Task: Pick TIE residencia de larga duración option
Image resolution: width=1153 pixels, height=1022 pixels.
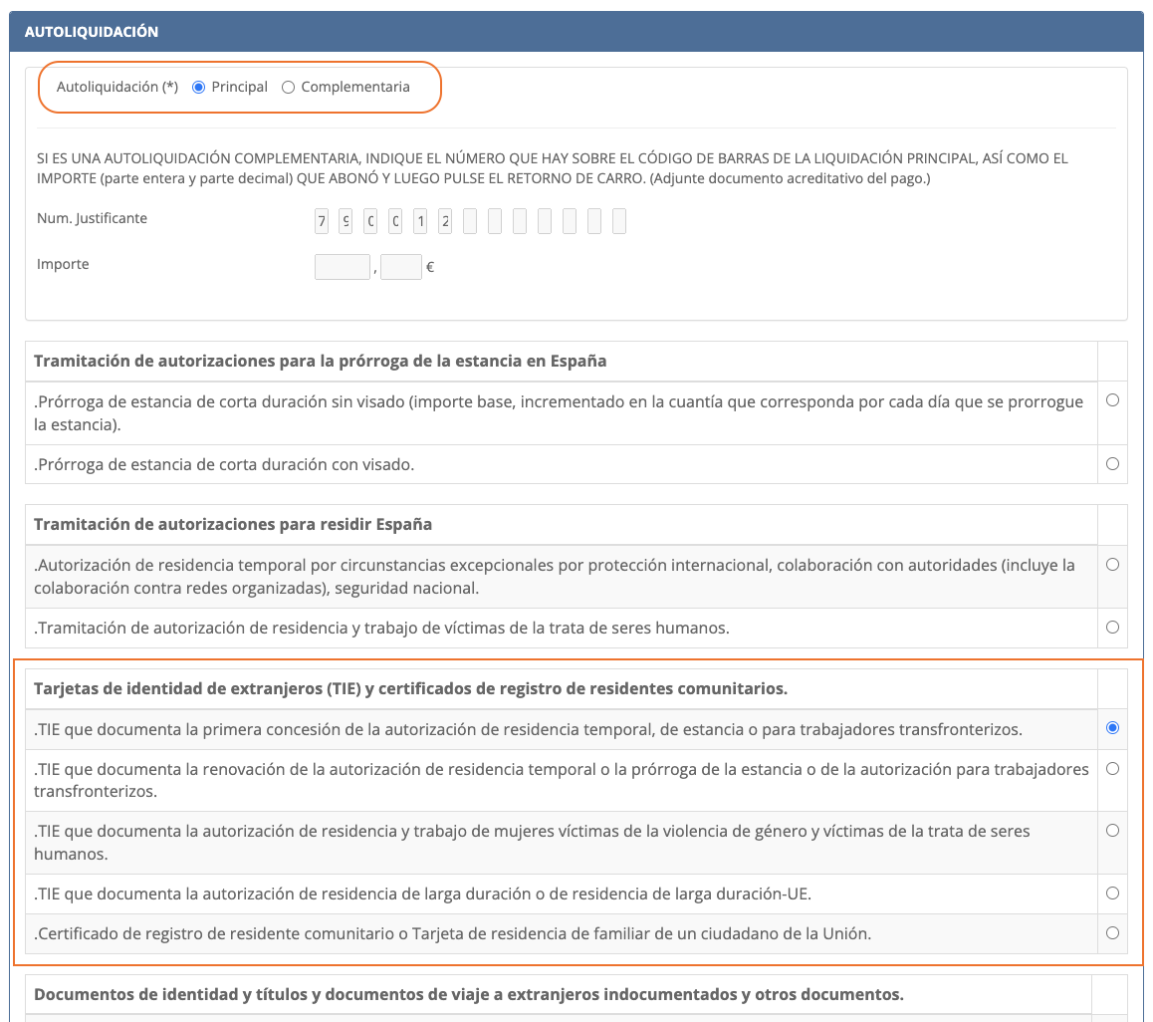Action: coord(1112,894)
